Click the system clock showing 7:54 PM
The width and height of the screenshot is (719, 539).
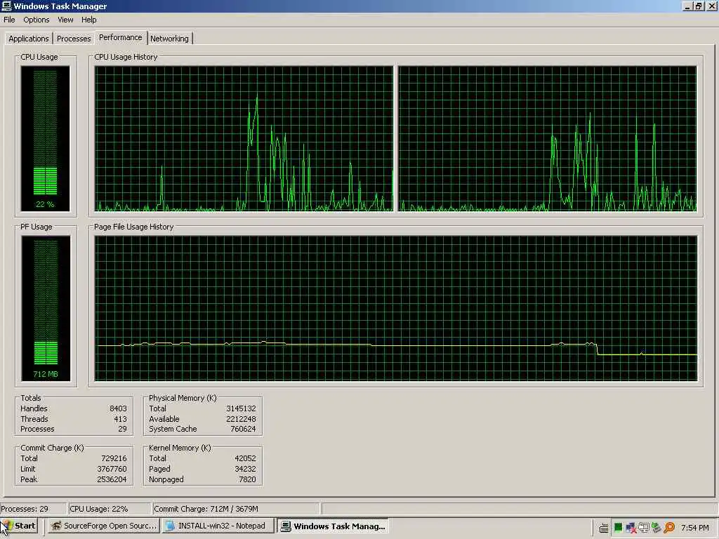(695, 528)
